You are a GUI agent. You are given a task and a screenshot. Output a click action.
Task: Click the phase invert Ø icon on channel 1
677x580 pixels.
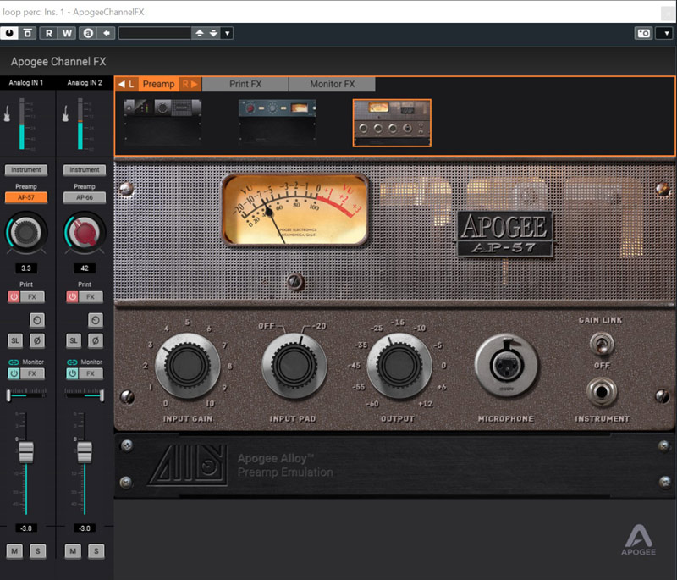36,340
